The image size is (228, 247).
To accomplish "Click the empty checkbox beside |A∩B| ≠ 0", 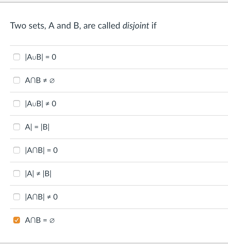I will 17,197.
